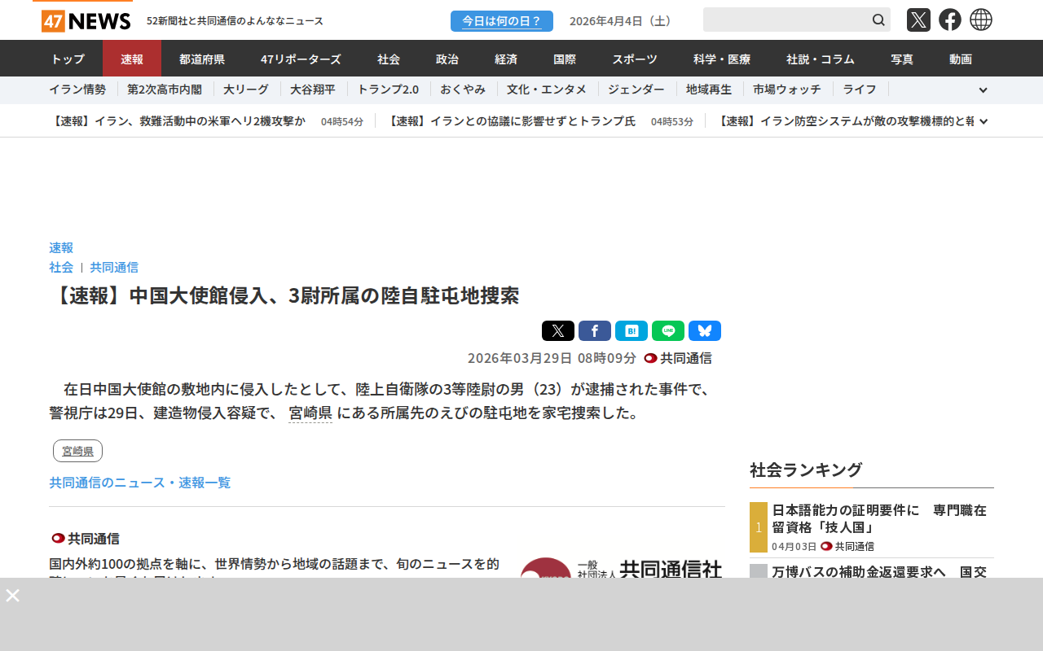Open the X (Twitter) header icon
This screenshot has width=1043, height=651.
point(918,20)
